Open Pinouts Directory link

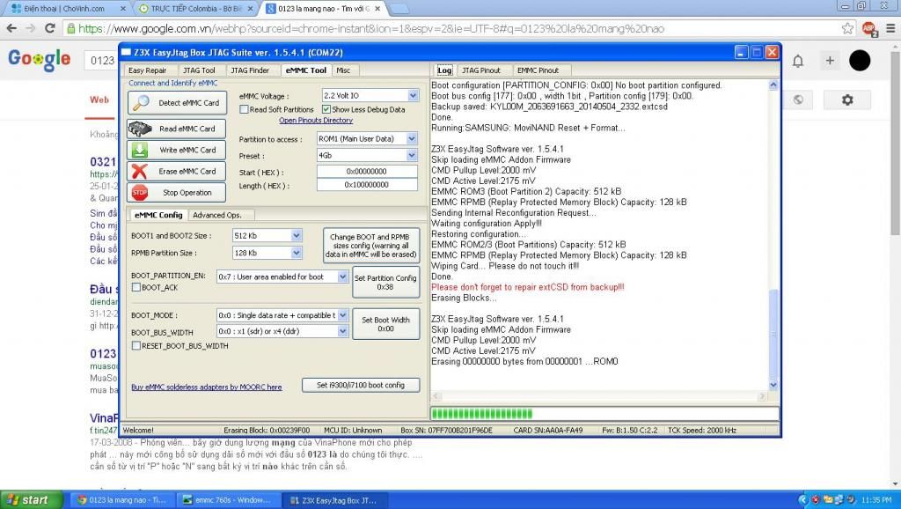point(316,120)
